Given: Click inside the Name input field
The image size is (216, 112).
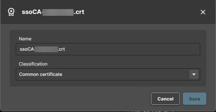Looking at the screenshot, I should point(108,49).
